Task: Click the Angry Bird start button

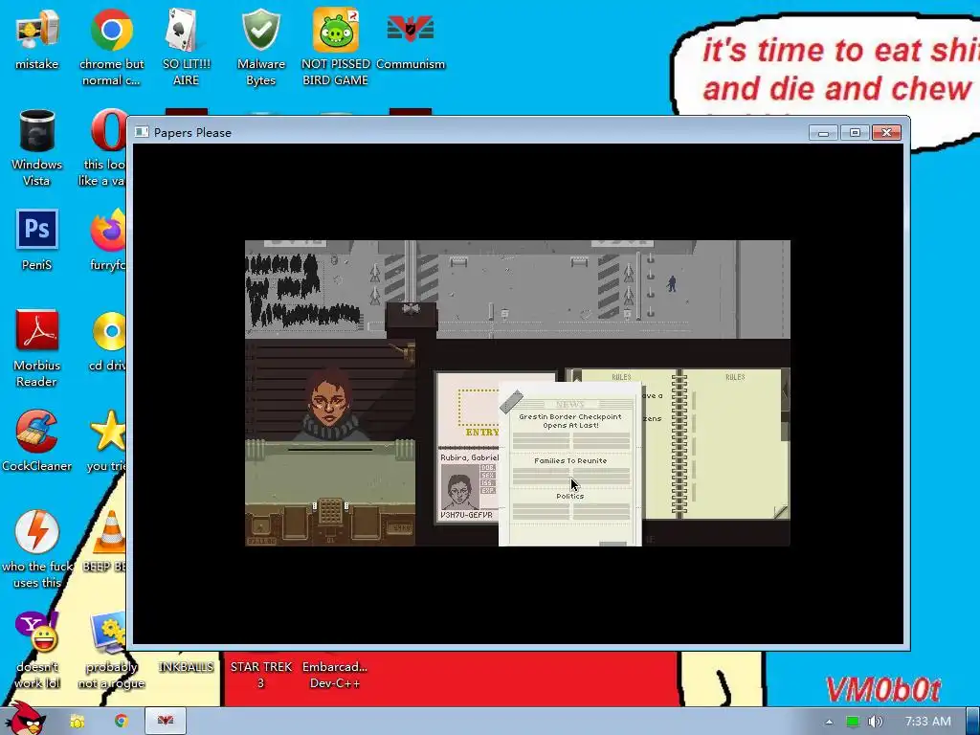Action: 25,719
